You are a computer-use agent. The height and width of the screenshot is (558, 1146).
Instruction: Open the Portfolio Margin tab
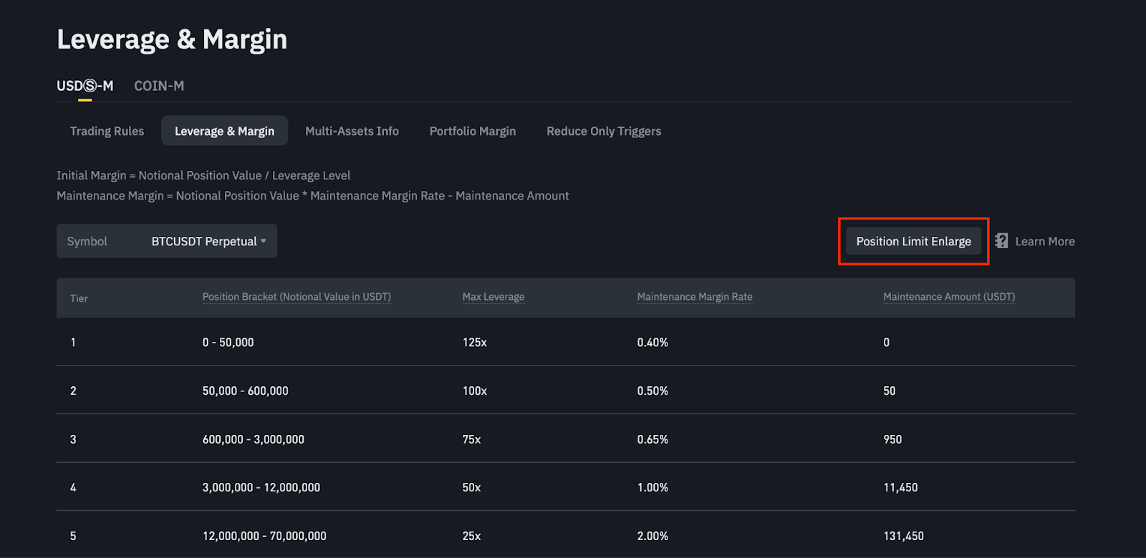pyautogui.click(x=472, y=131)
